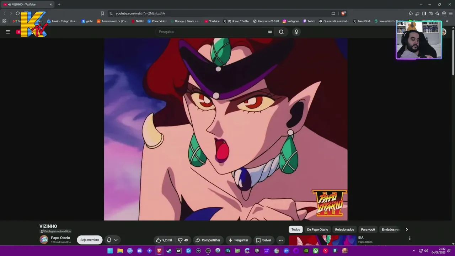The width and height of the screenshot is (455, 256).
Task: Open the tab search dropdown arrow
Action: (421, 5)
